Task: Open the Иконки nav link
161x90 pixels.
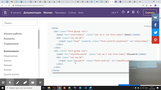Action: (x=48, y=12)
